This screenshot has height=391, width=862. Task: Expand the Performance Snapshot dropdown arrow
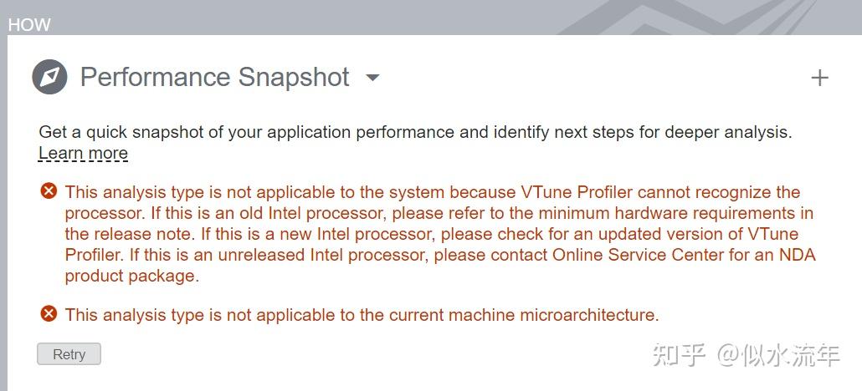(x=372, y=78)
